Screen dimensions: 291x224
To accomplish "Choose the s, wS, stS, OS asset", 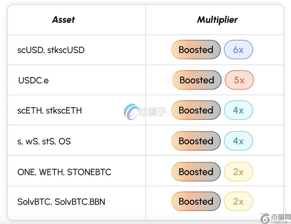I will 44,141.
